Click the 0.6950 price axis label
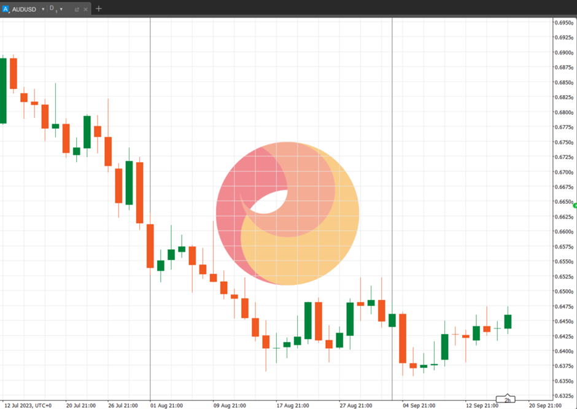Image resolution: width=577 pixels, height=409 pixels. click(564, 23)
